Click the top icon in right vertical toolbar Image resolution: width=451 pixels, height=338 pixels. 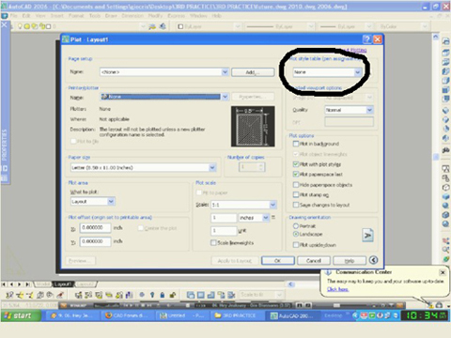[445, 41]
